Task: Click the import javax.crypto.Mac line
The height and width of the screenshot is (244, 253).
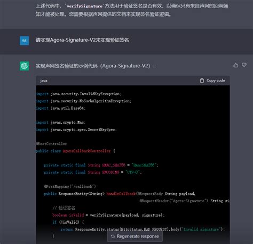Action: coord(61,123)
